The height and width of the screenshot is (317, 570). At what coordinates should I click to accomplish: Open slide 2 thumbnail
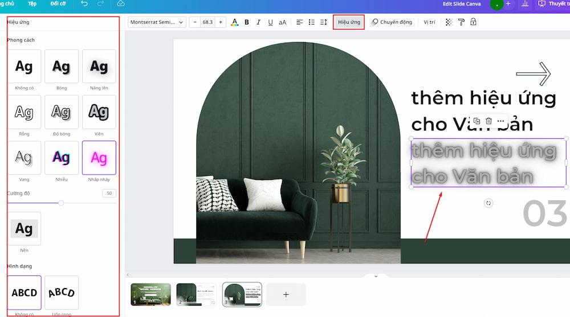pos(196,294)
